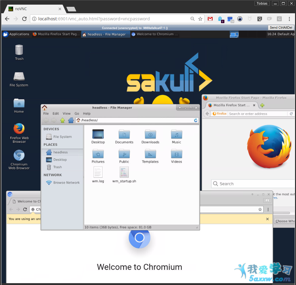
Task: Open the Downloads folder in File Manager
Action: pyautogui.click(x=150, y=137)
